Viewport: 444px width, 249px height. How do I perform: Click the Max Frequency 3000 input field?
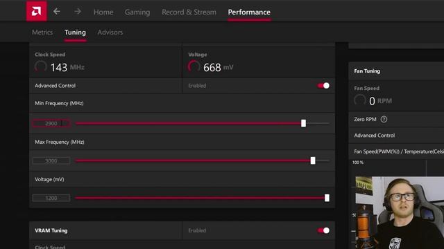[x=51, y=160]
